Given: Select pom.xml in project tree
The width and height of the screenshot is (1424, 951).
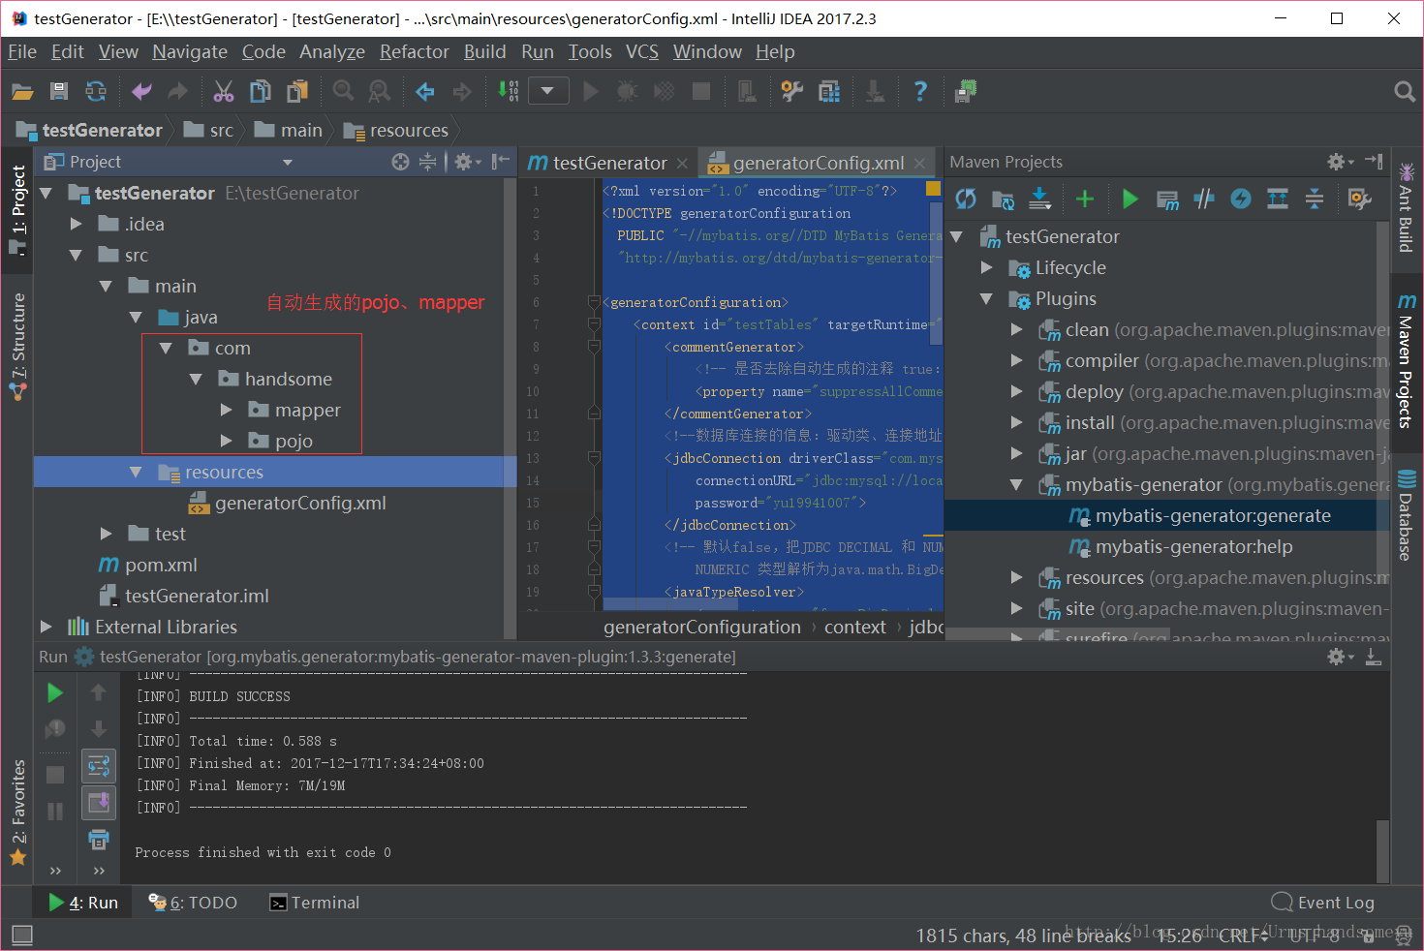Looking at the screenshot, I should (x=161, y=565).
